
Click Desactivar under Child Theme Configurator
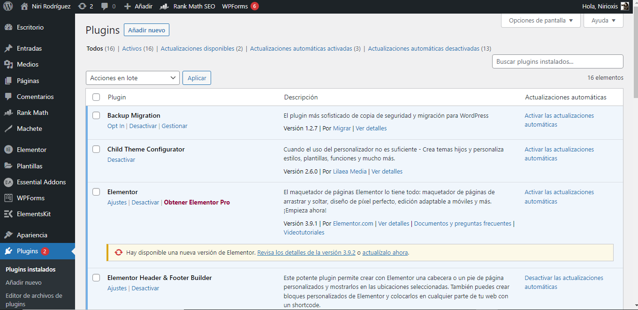[121, 160]
